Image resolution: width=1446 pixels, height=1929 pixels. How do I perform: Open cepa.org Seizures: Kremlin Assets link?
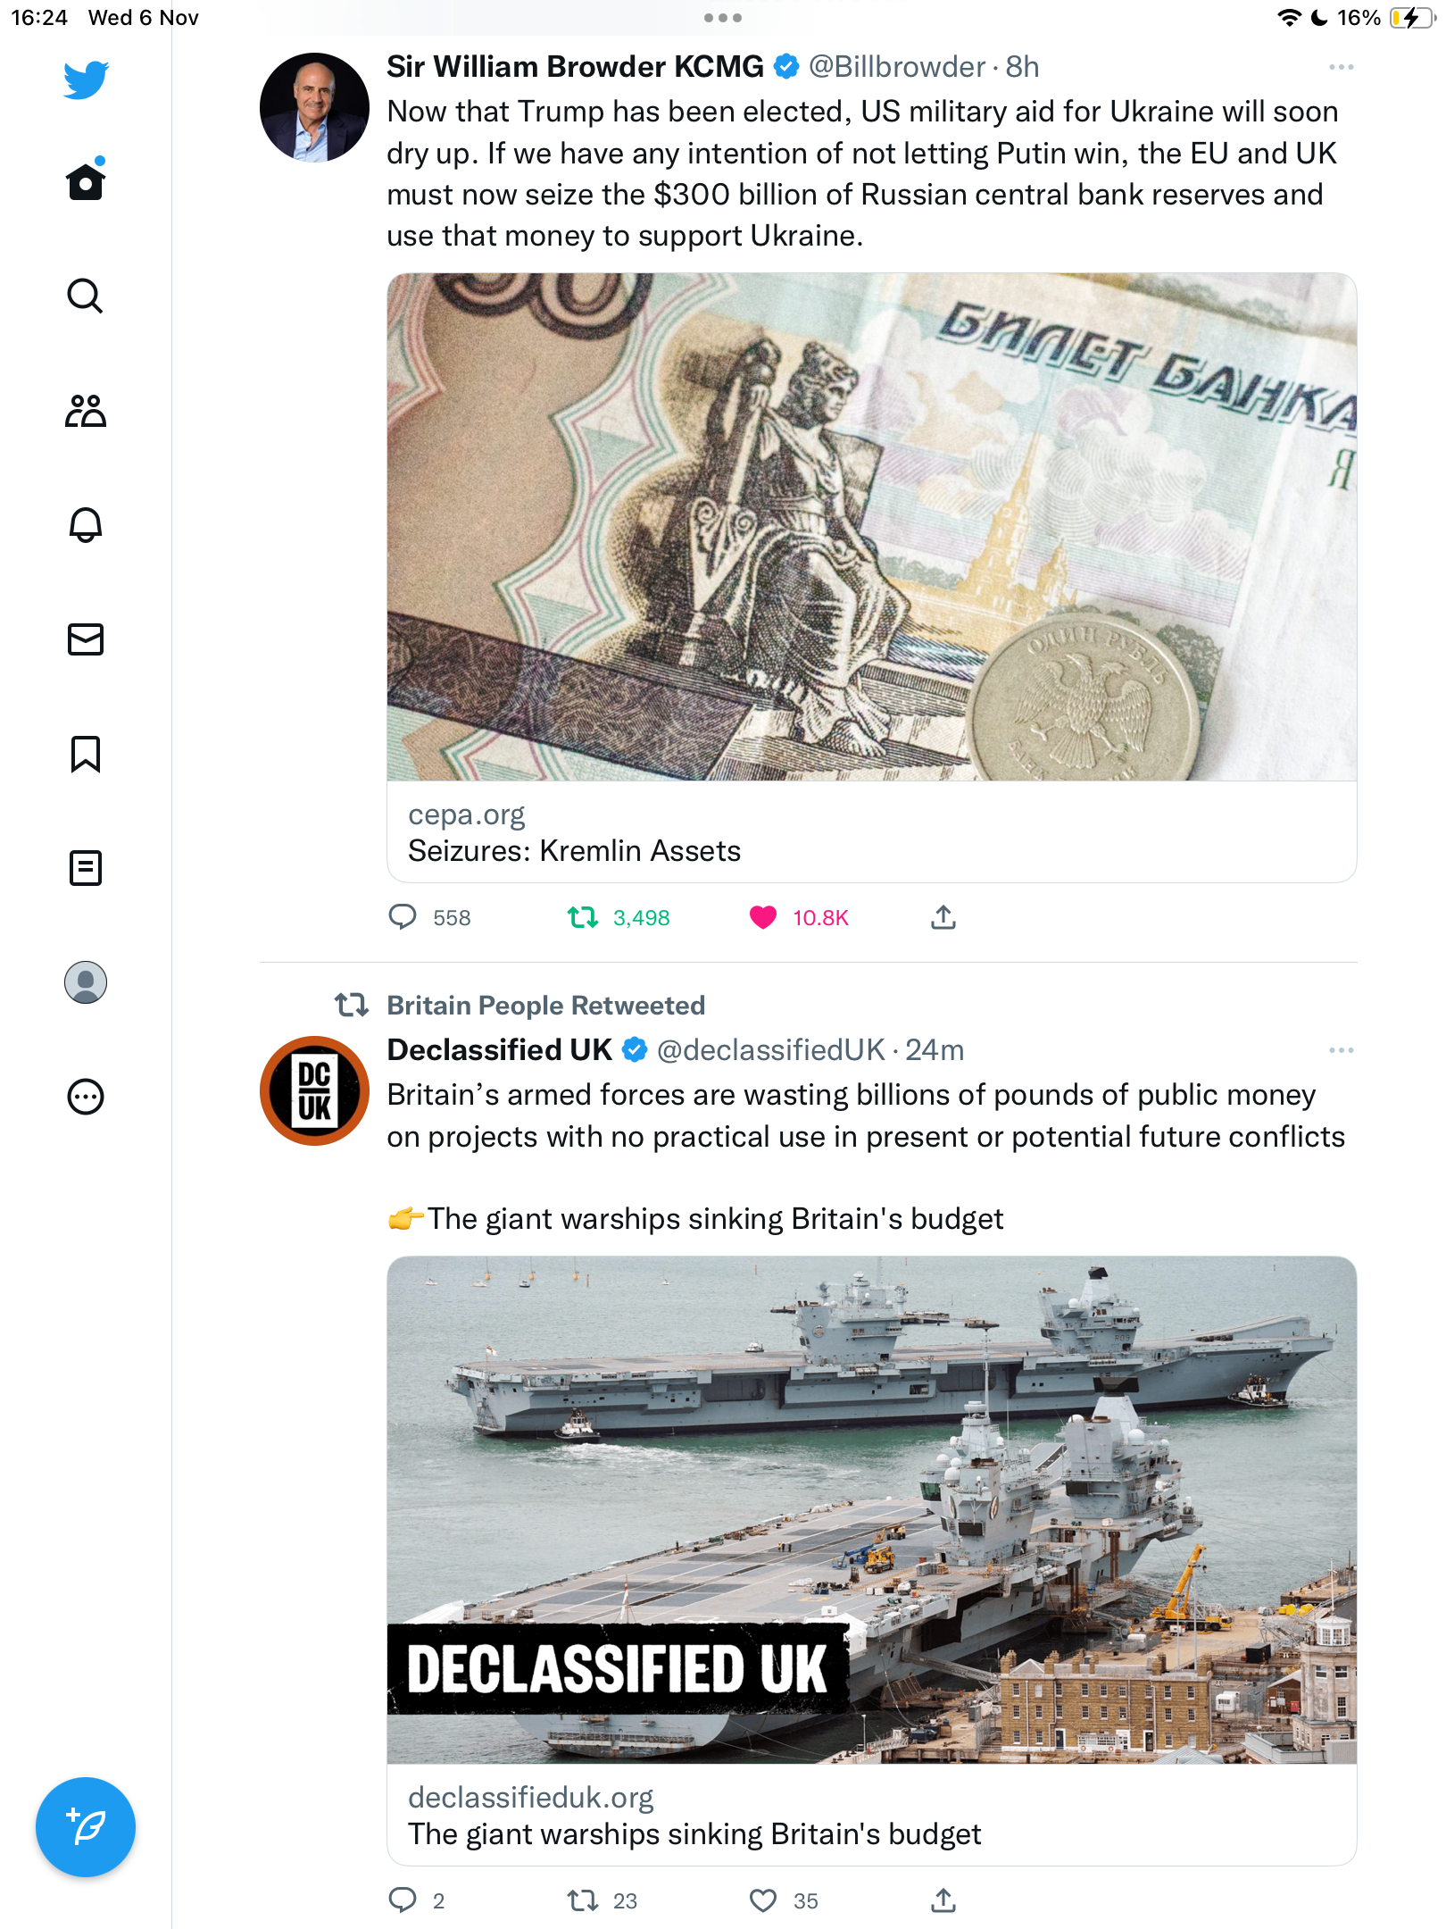(871, 832)
